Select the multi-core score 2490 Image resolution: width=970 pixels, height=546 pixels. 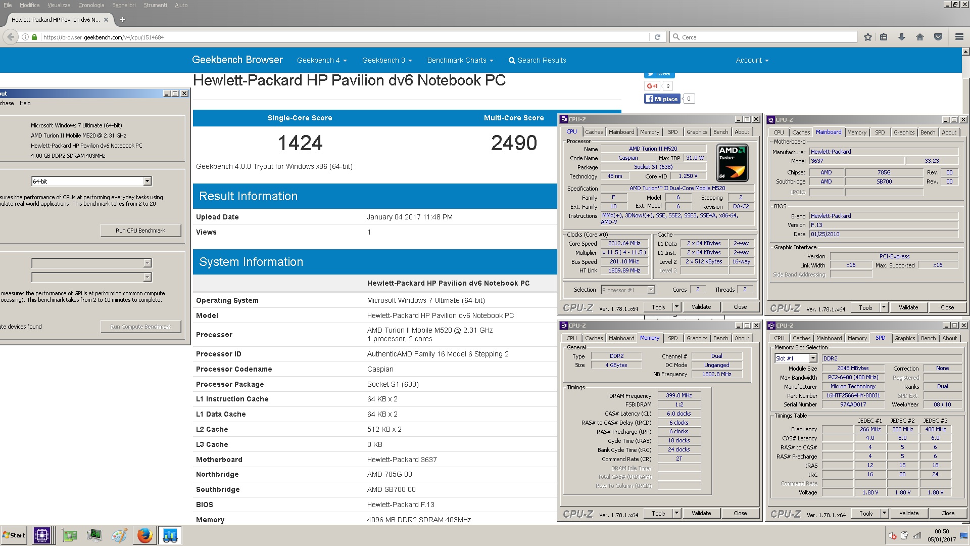514,143
